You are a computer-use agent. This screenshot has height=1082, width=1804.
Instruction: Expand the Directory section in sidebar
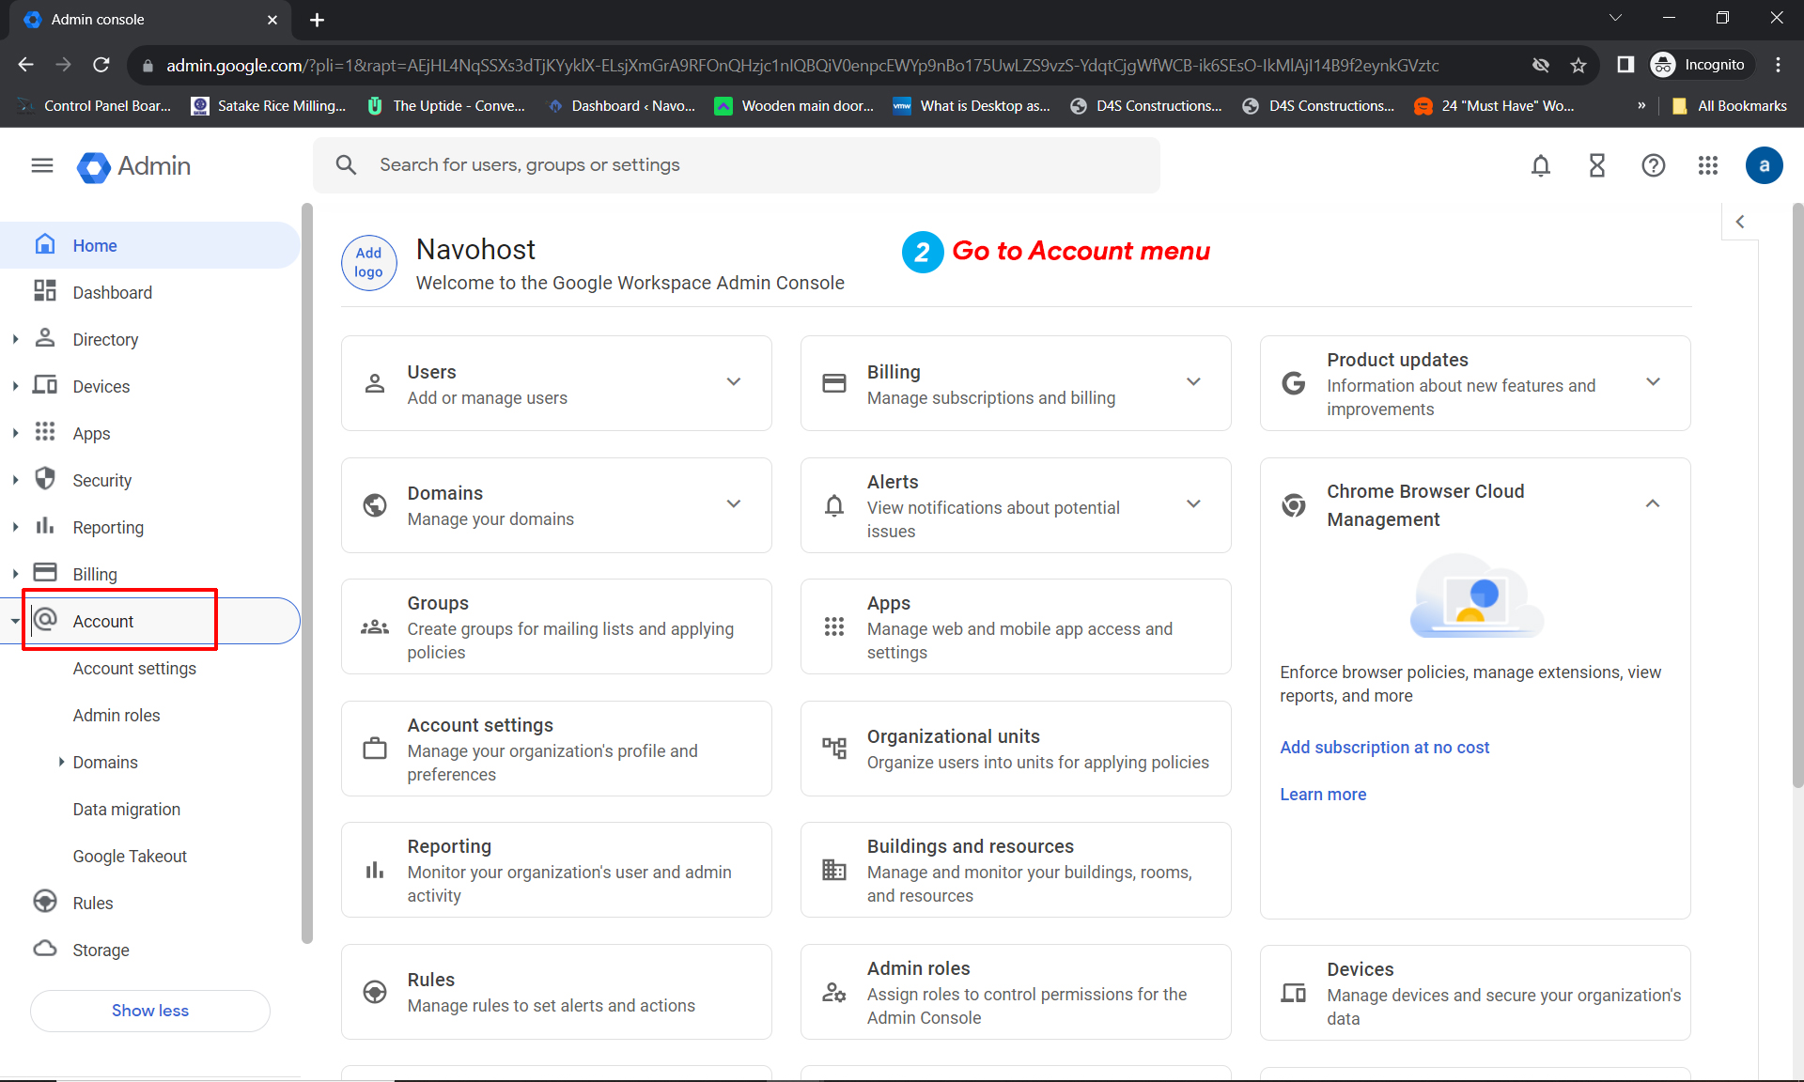click(14, 339)
